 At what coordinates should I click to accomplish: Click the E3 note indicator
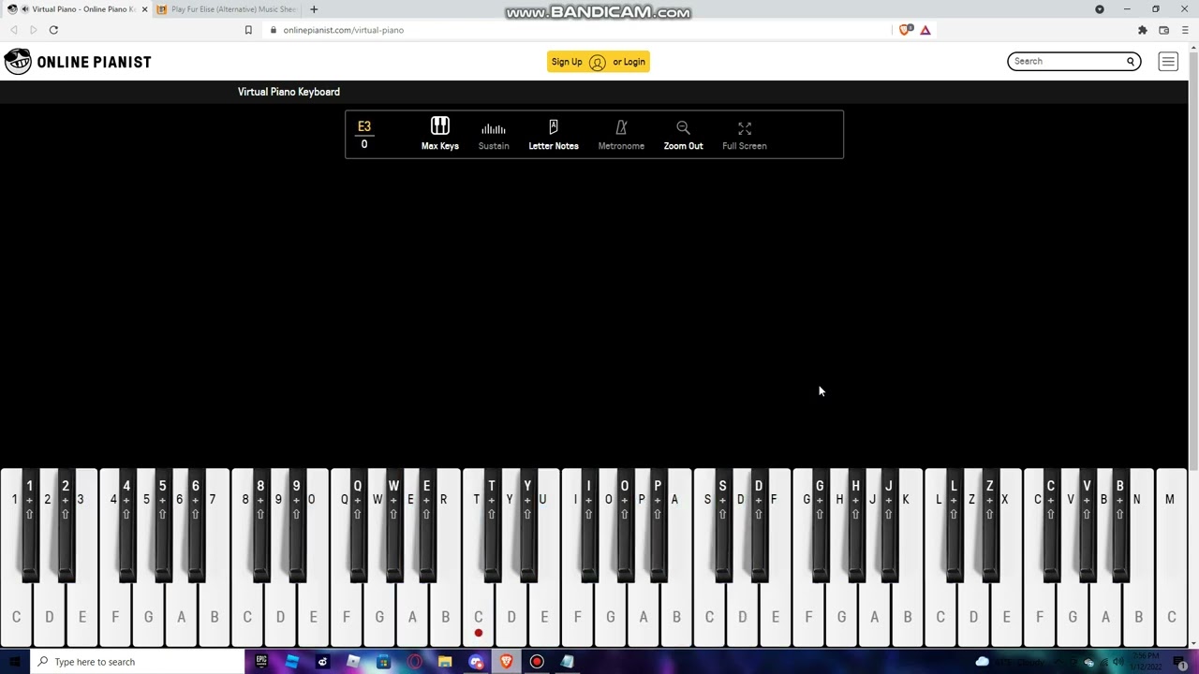tap(364, 126)
